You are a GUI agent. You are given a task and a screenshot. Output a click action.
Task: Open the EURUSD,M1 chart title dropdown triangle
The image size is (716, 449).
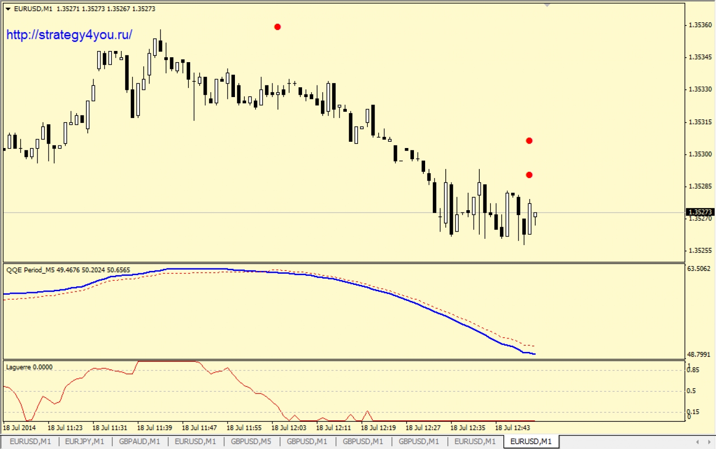click(x=8, y=9)
